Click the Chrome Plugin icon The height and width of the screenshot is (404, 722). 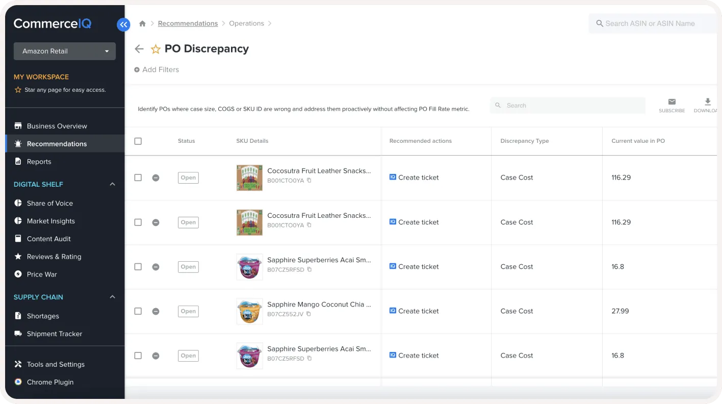18,382
